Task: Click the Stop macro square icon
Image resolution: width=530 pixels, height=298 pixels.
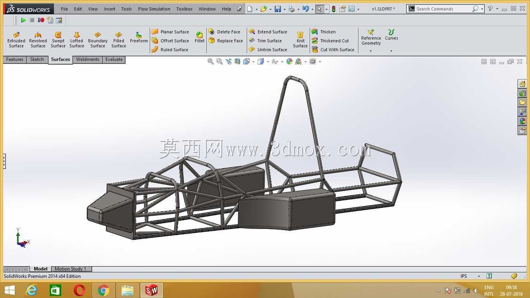Action: pos(32,20)
